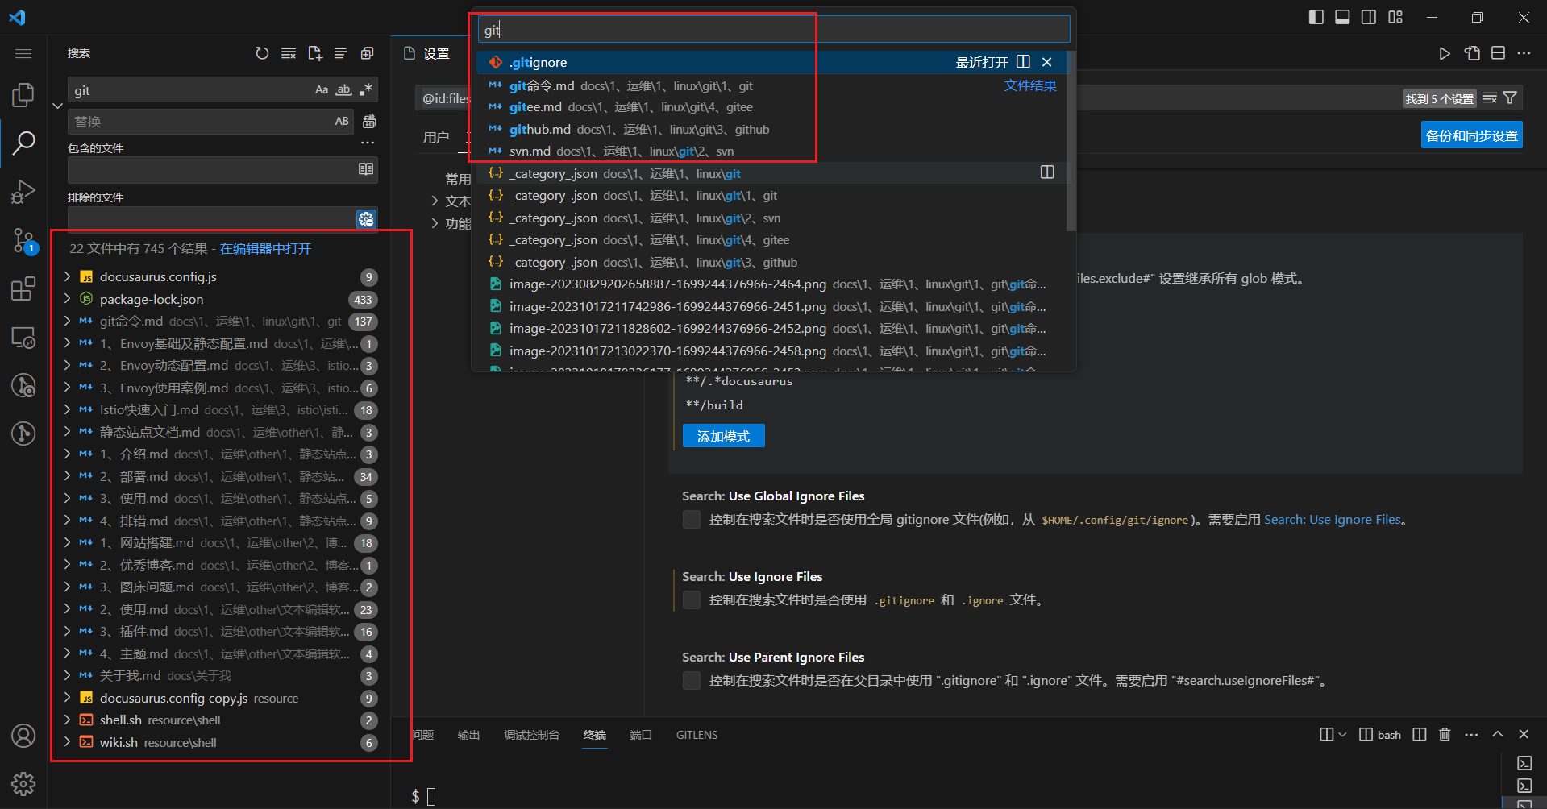Open Run and Debug view
The width and height of the screenshot is (1547, 809).
pyautogui.click(x=23, y=192)
